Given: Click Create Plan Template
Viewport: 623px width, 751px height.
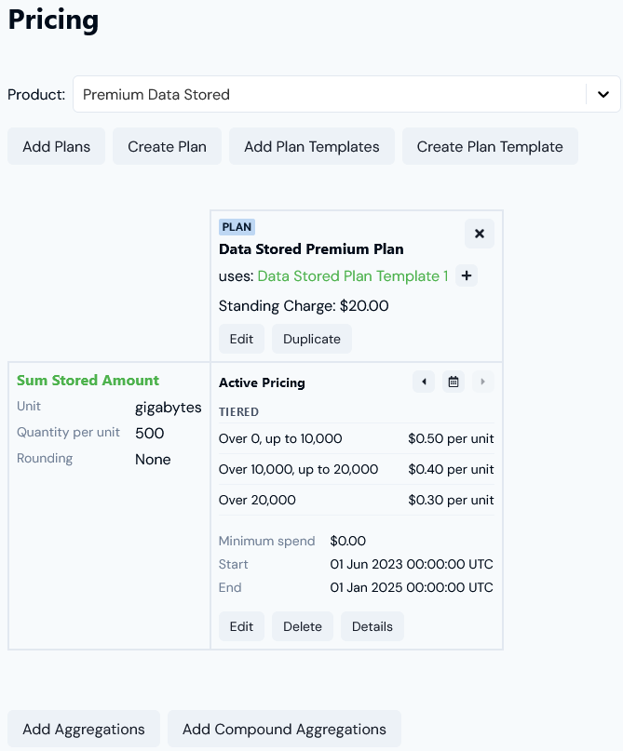Looking at the screenshot, I should pyautogui.click(x=490, y=146).
